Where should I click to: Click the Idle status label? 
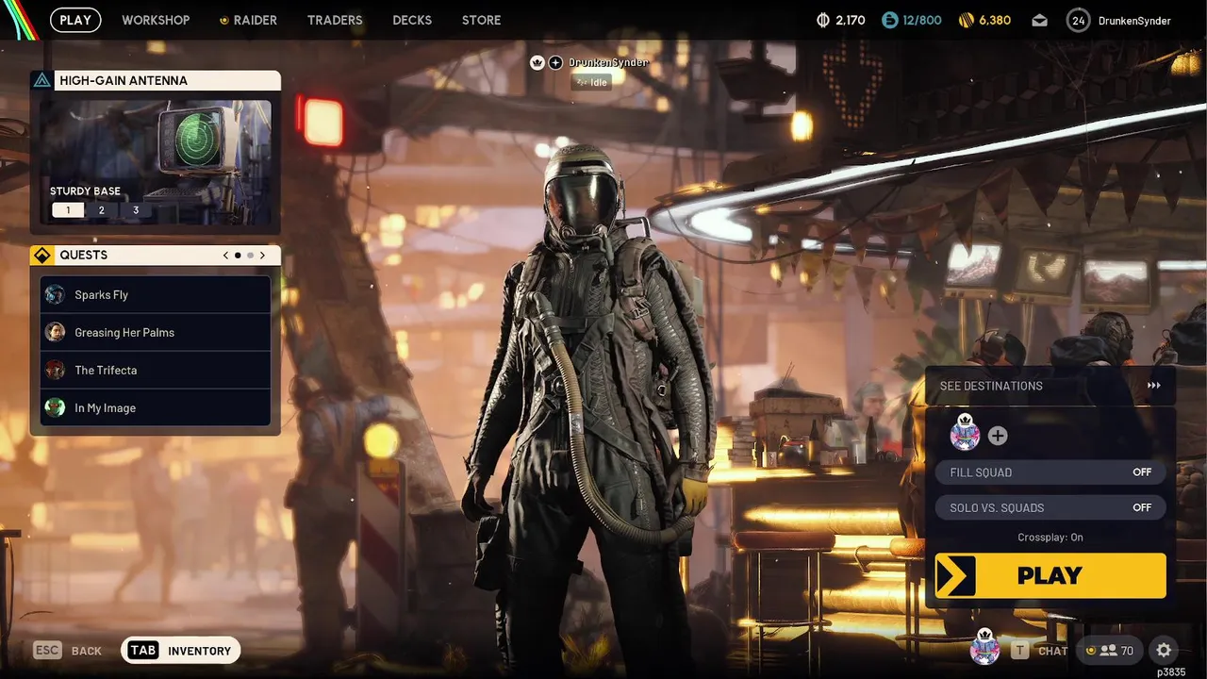(x=593, y=82)
